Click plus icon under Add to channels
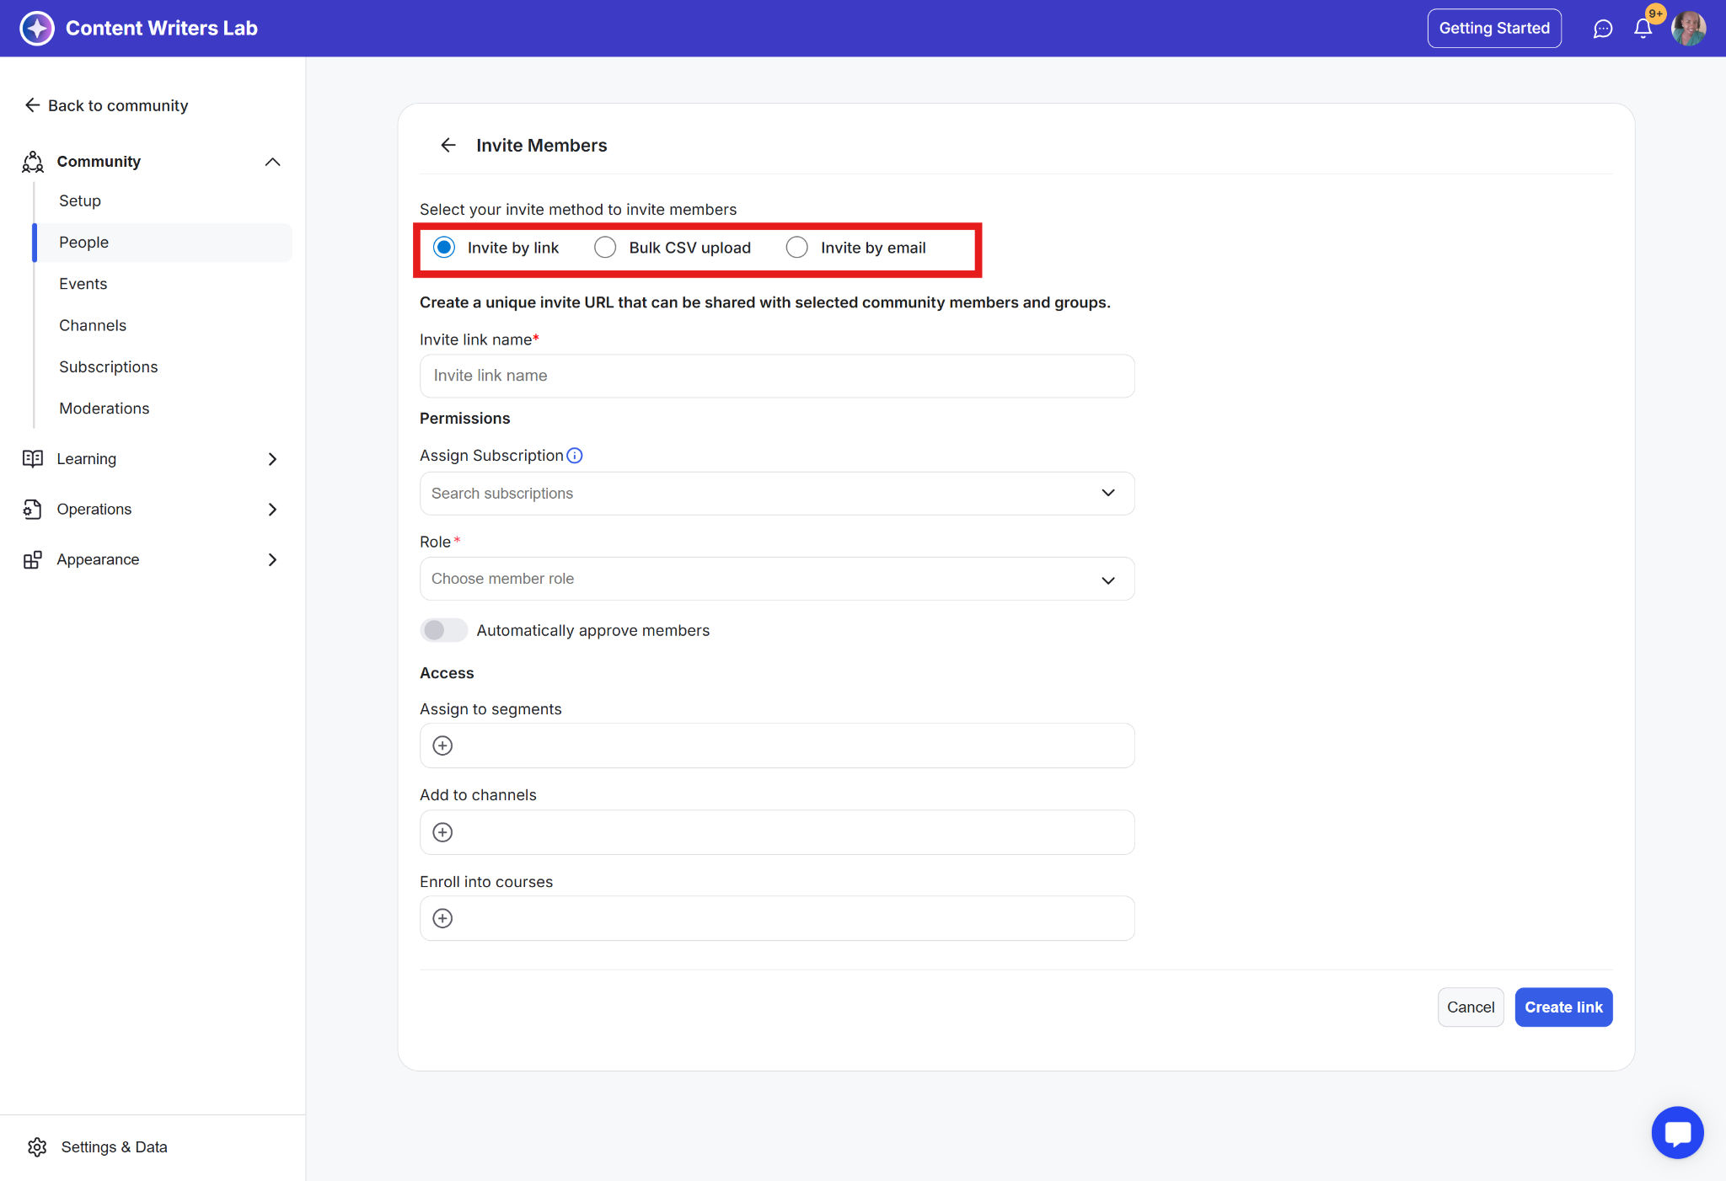Image resolution: width=1726 pixels, height=1181 pixels. tap(442, 832)
